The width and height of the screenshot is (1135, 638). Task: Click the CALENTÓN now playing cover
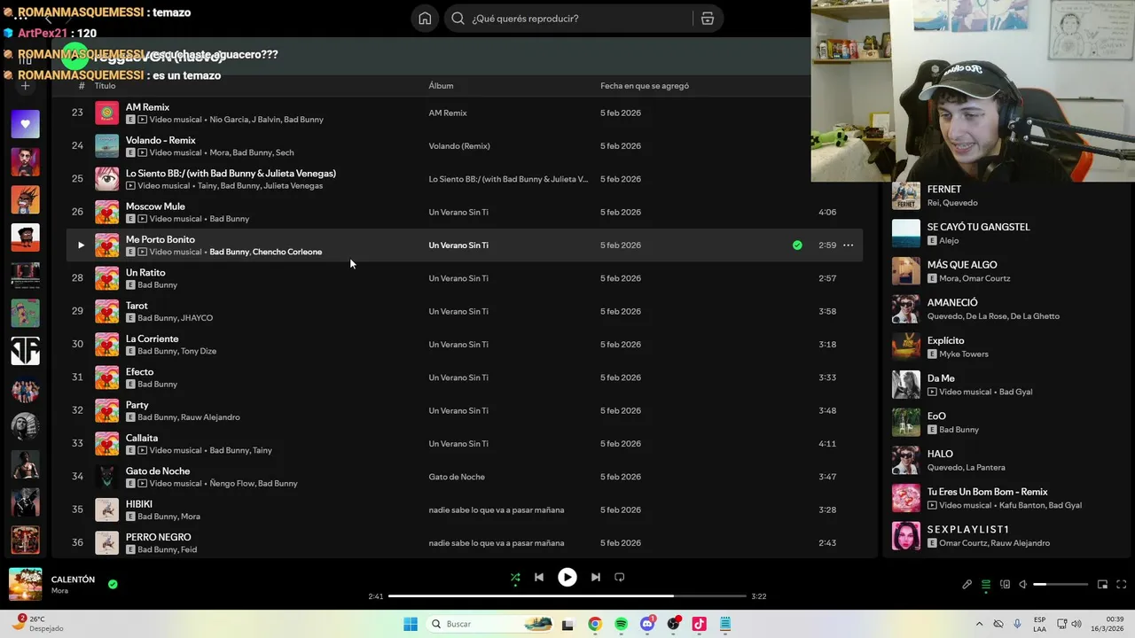(25, 584)
